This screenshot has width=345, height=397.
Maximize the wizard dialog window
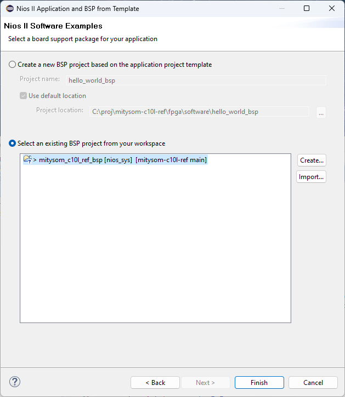pyautogui.click(x=307, y=8)
